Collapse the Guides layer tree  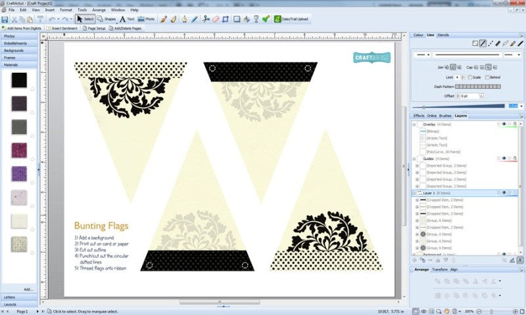414,159
